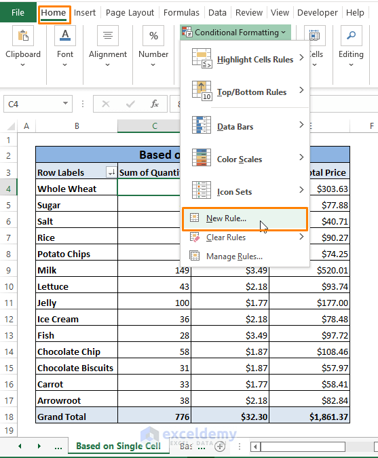Viewport: 378px width, 458px height.
Task: Choose New Rule... menu item
Action: pos(245,218)
